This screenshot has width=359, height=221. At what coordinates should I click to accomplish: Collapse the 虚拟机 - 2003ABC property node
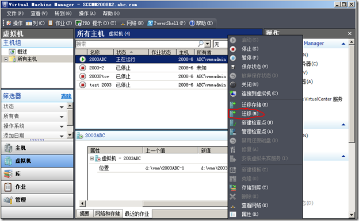pos(91,158)
